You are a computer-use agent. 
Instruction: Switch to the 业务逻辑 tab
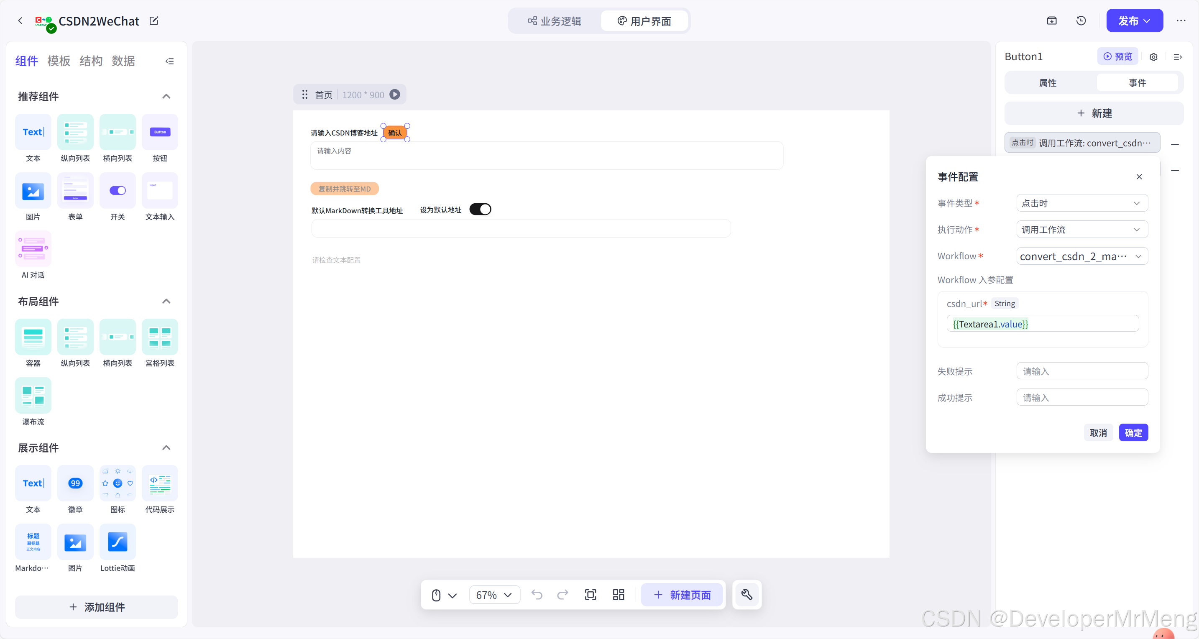pos(555,21)
